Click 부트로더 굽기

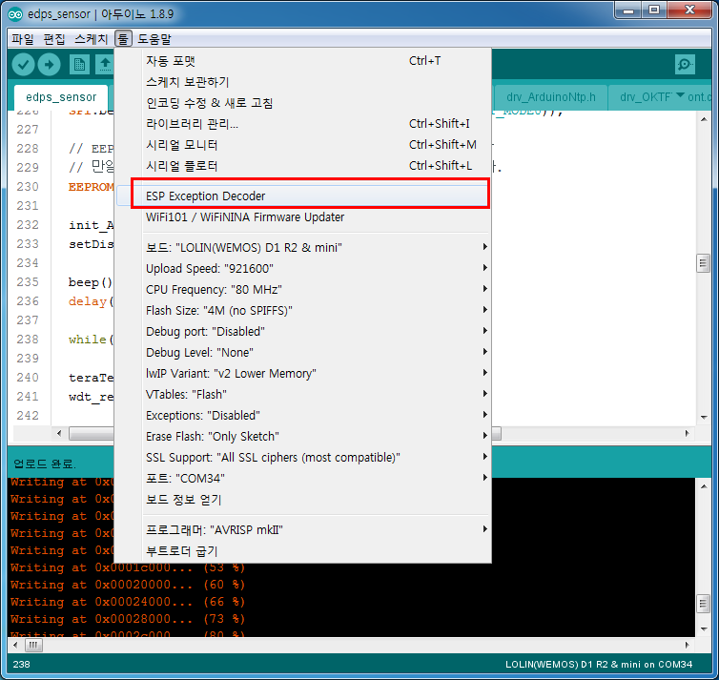click(303, 550)
